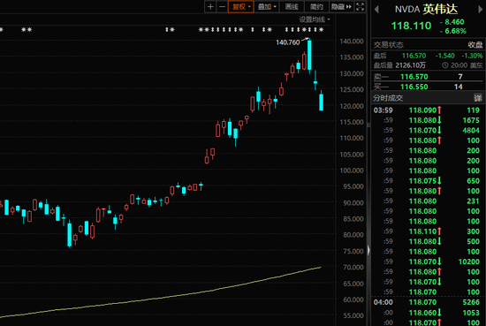The width and height of the screenshot is (486, 326).
Task: Click the after-hours price 116.570 in 盘后 row
Action: [x=414, y=56]
